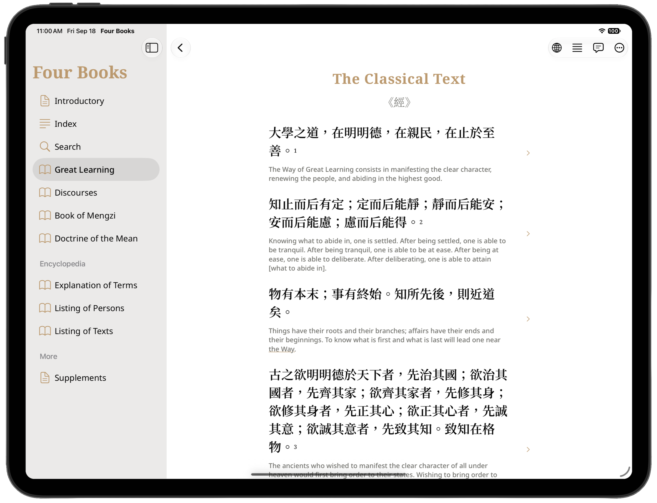Open Book of Mengzi
This screenshot has width=657, height=503.
pos(96,215)
